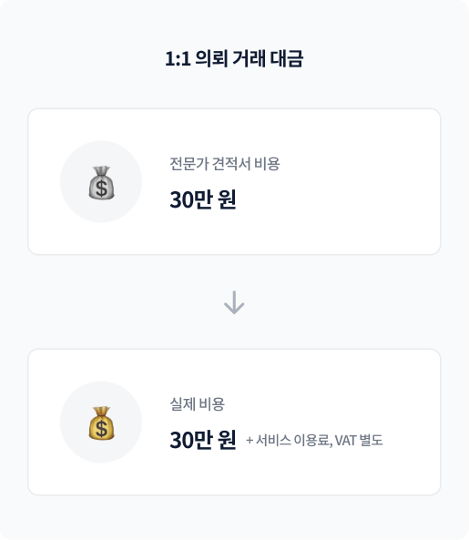
Task: Click the 30만 원 amount under 전문가 견적서 비용
Action: point(203,199)
